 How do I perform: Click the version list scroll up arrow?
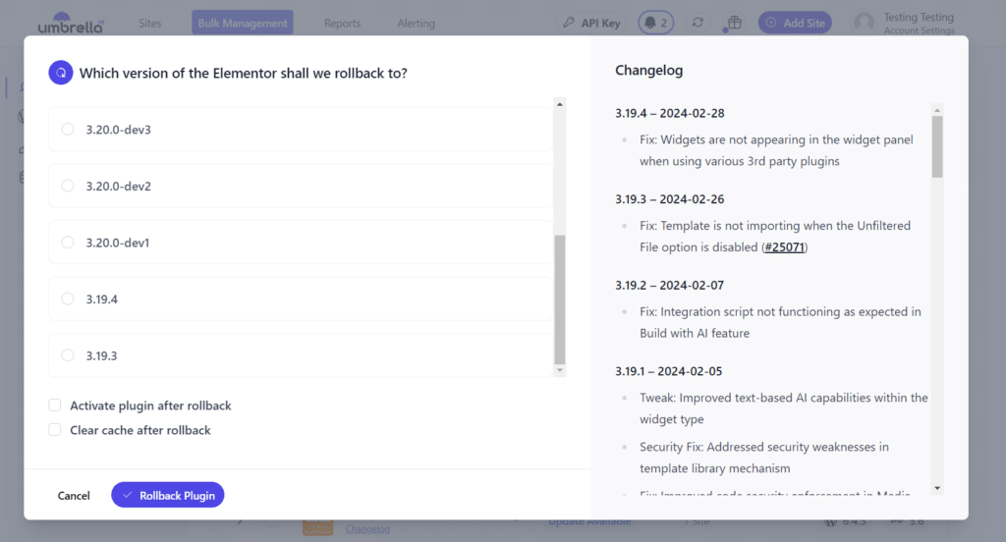(x=559, y=104)
